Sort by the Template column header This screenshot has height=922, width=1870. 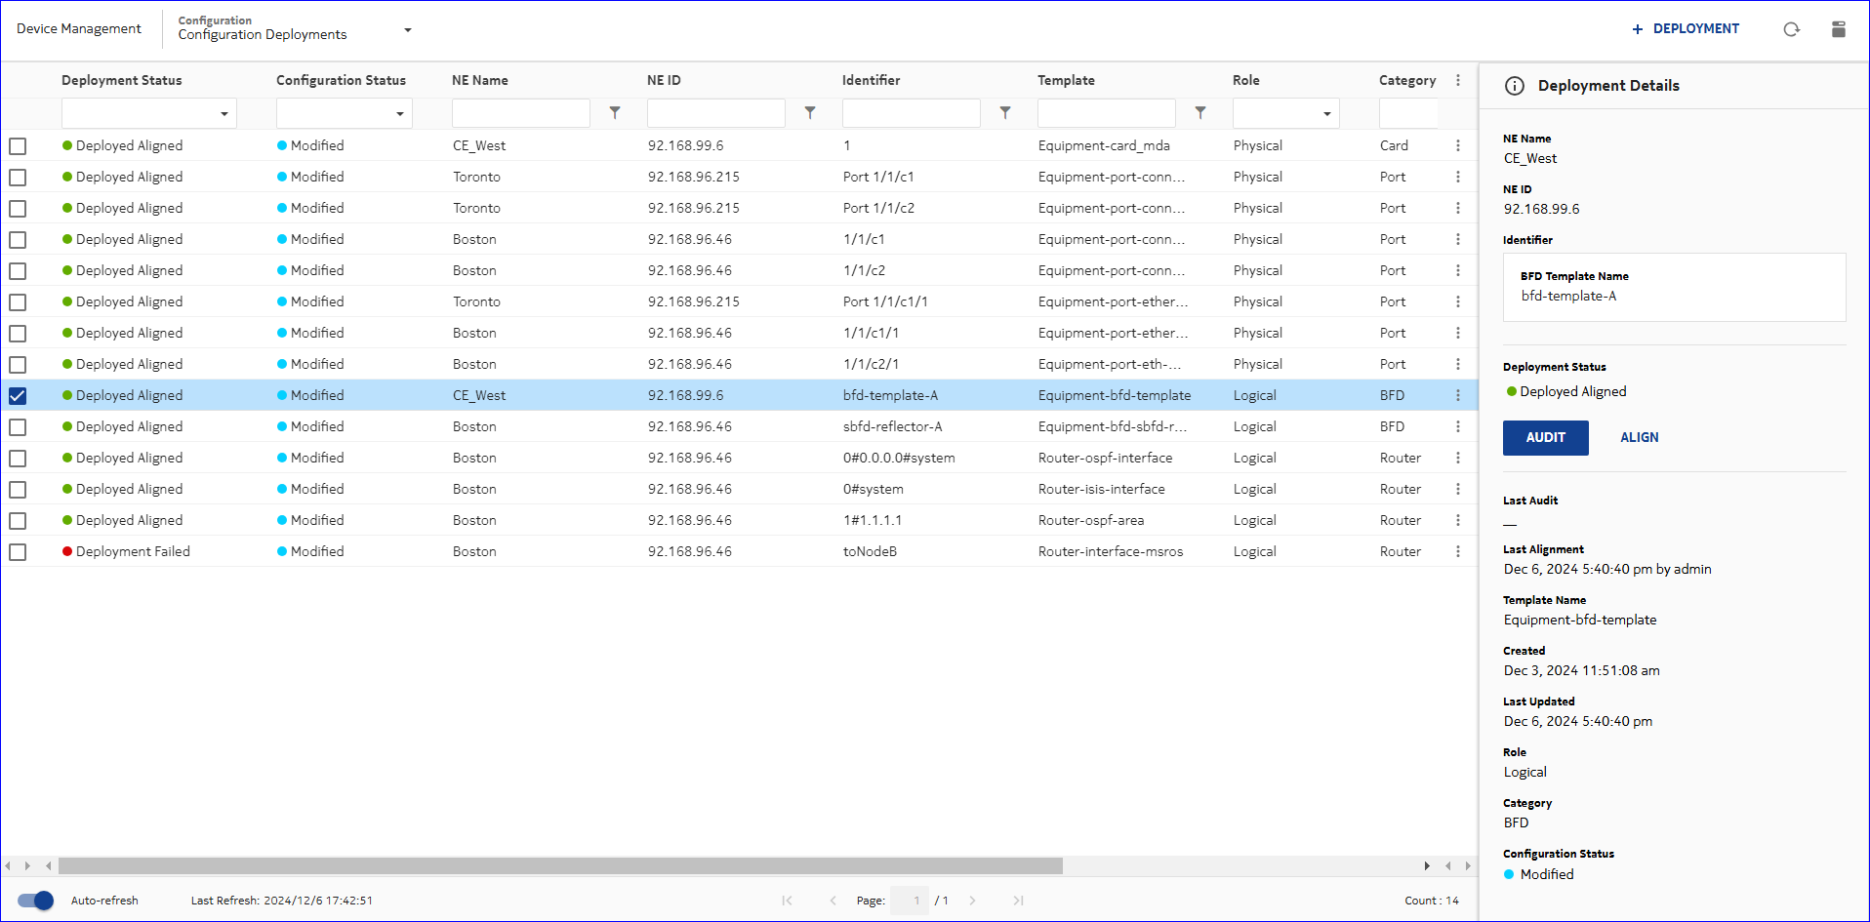pyautogui.click(x=1066, y=81)
